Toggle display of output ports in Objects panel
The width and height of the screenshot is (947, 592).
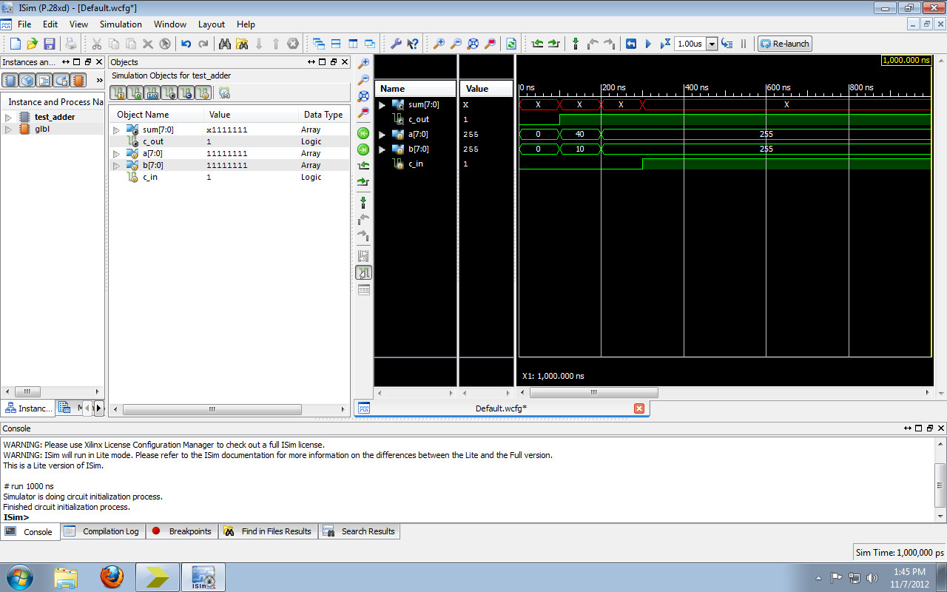click(x=135, y=92)
